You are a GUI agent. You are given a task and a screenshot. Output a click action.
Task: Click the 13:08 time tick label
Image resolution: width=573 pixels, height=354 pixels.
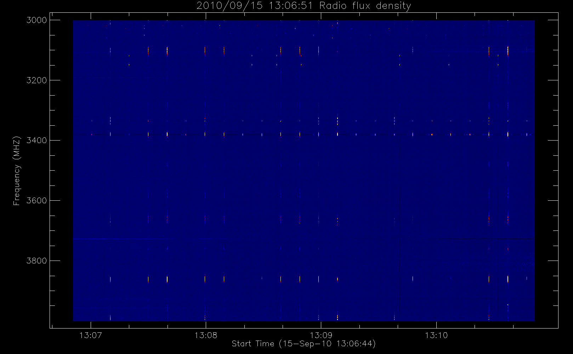pos(206,335)
